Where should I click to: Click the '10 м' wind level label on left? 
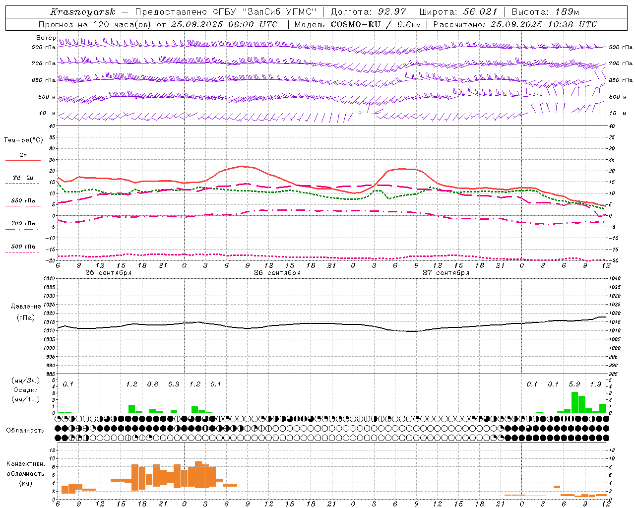click(x=48, y=113)
